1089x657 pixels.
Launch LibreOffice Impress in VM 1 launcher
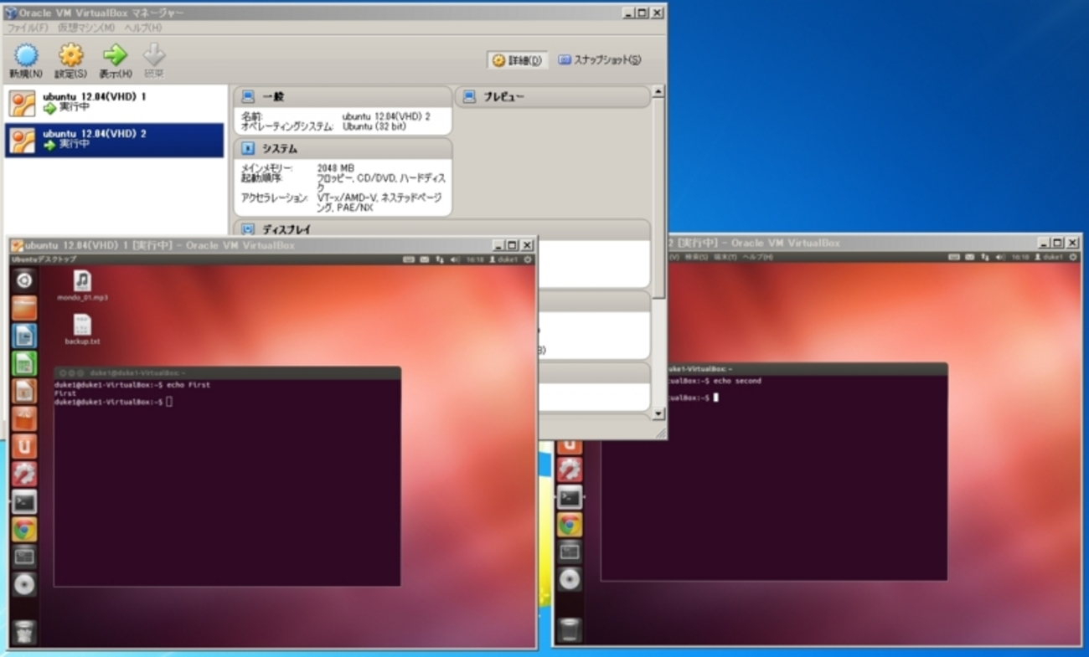24,391
